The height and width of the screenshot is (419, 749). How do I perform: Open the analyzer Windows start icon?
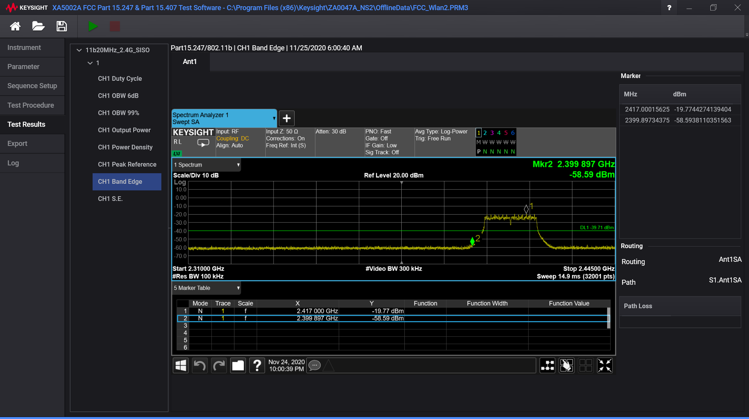(x=181, y=366)
